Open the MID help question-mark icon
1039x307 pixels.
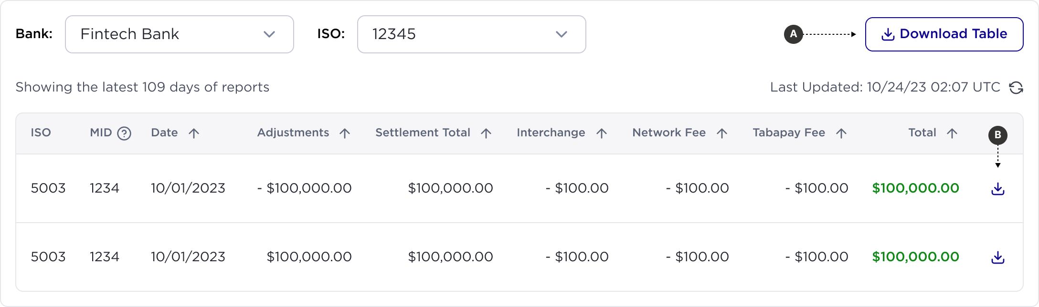point(124,133)
